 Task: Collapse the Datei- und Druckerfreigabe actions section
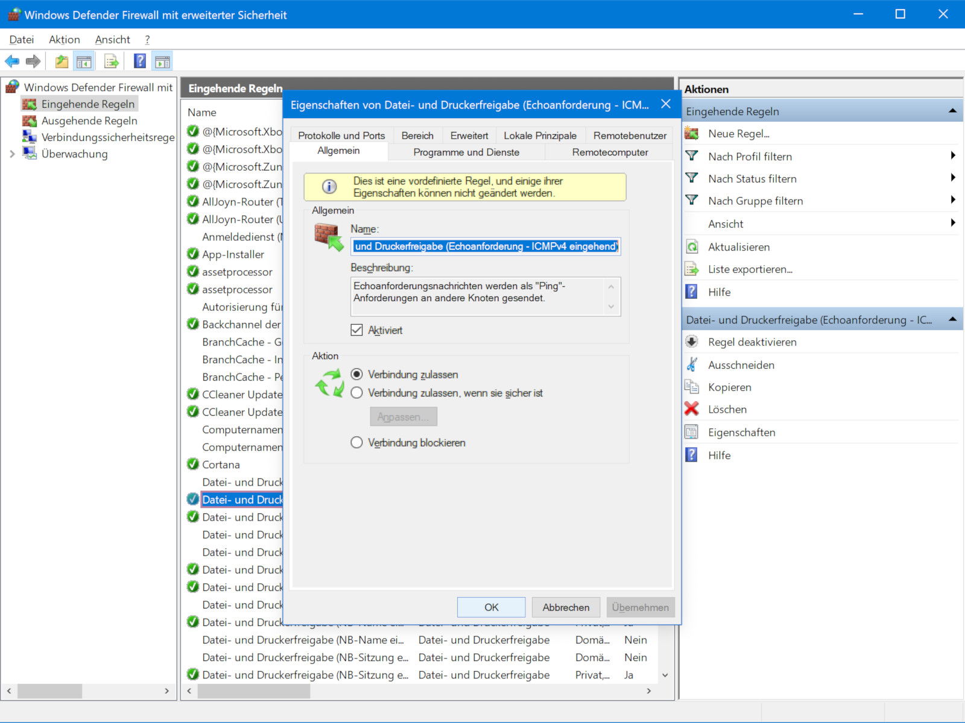pyautogui.click(x=952, y=319)
